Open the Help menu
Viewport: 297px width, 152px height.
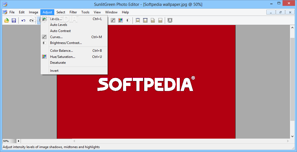pos(125,12)
